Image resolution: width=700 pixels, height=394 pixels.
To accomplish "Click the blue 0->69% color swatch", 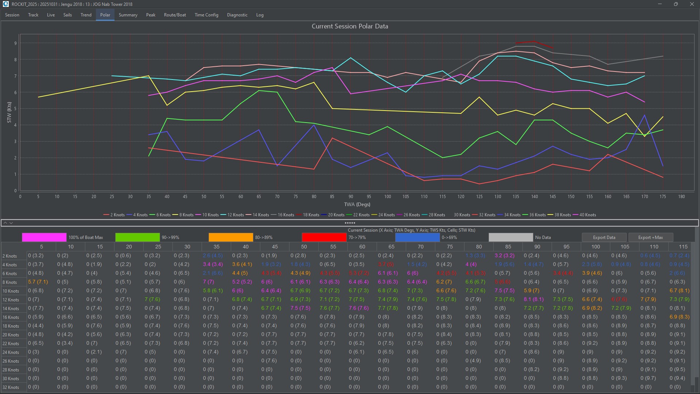I will 417,237.
